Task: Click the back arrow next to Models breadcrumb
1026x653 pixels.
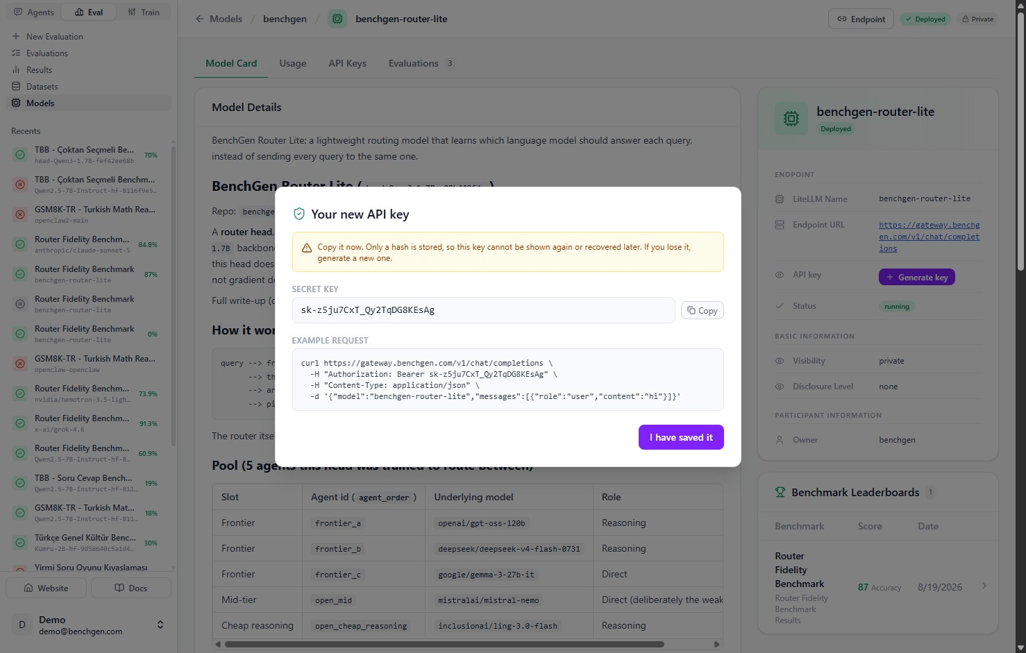Action: point(200,19)
